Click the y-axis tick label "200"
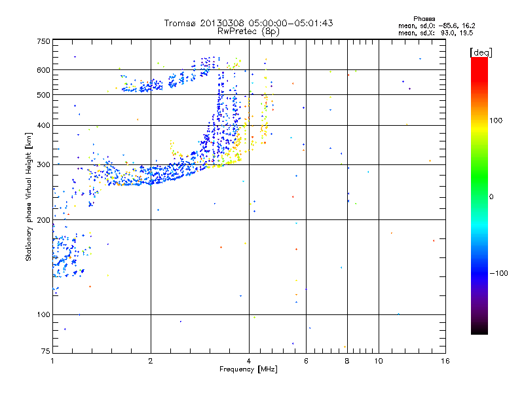 point(43,220)
